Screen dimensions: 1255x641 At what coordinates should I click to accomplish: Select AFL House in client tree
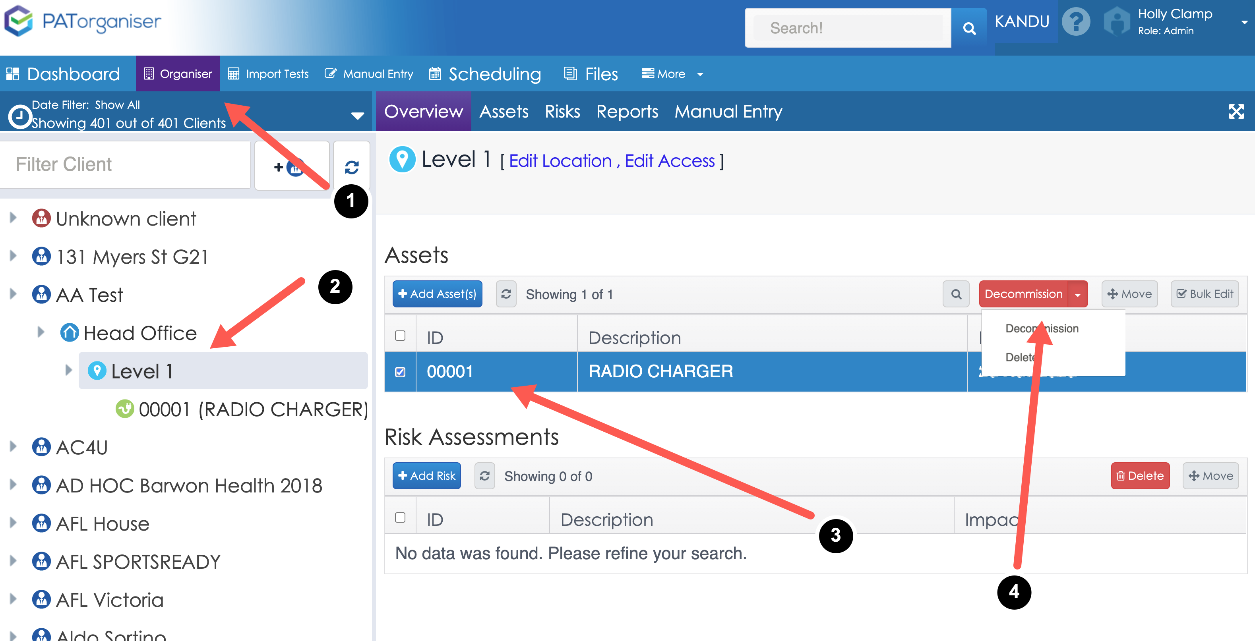click(102, 524)
